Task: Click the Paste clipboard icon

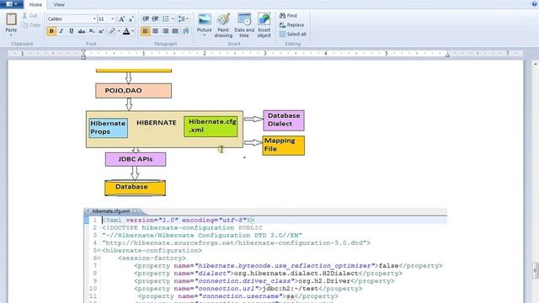Action: pos(11,19)
